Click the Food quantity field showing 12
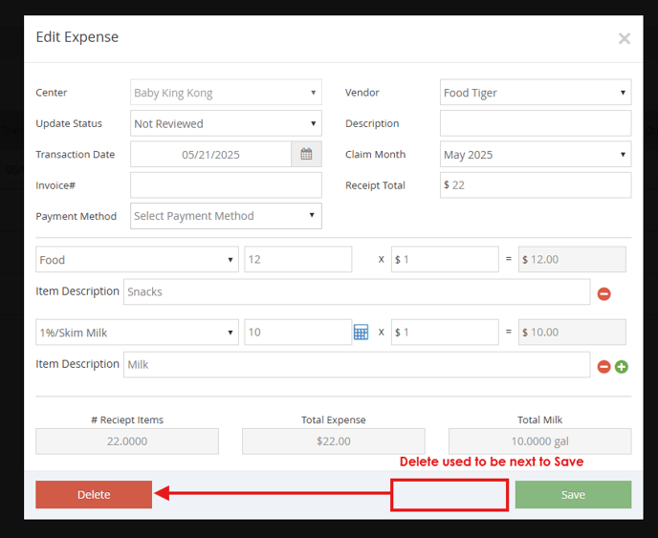This screenshot has width=658, height=538. pos(297,260)
